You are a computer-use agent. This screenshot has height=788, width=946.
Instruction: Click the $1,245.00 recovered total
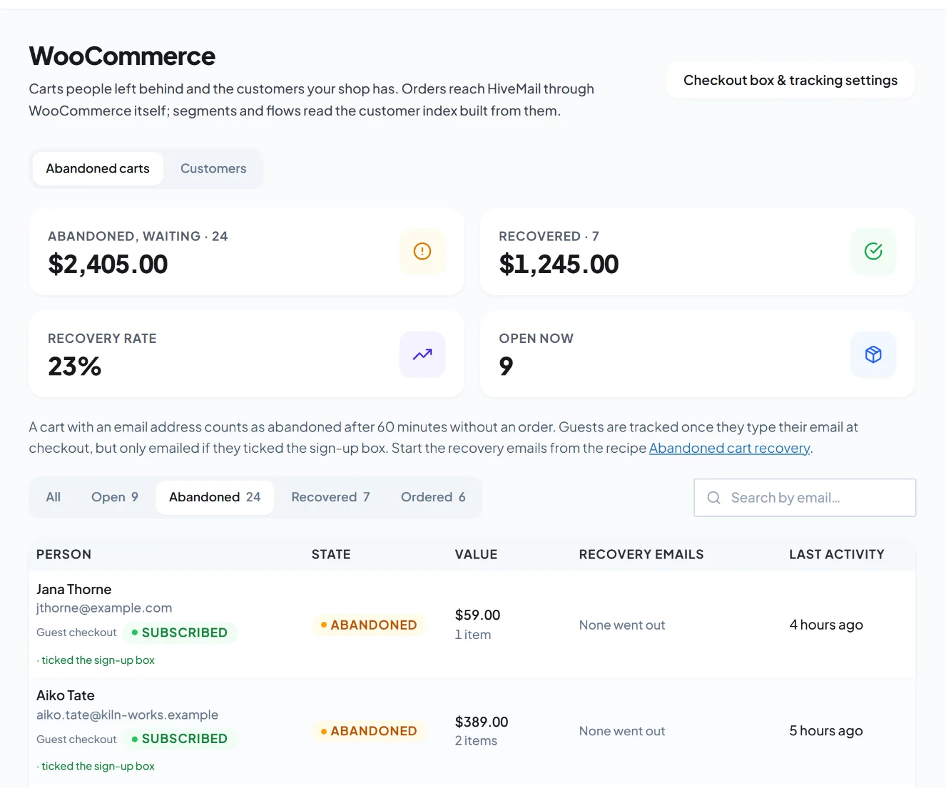tap(559, 264)
